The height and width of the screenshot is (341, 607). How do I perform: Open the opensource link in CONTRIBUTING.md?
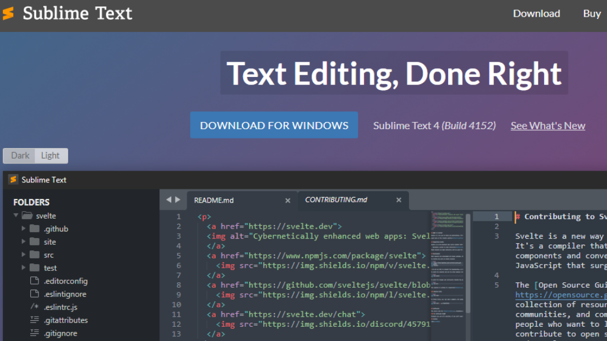click(561, 295)
